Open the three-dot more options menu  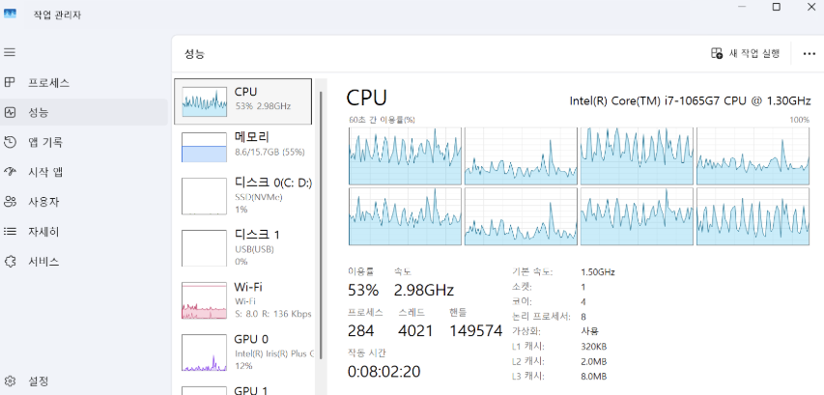pos(810,53)
